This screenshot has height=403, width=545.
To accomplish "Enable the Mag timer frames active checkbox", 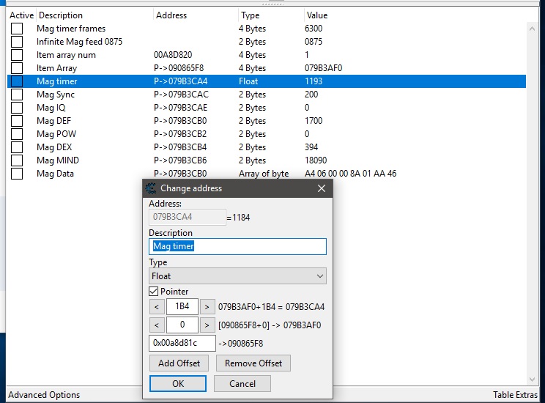I will [17, 29].
